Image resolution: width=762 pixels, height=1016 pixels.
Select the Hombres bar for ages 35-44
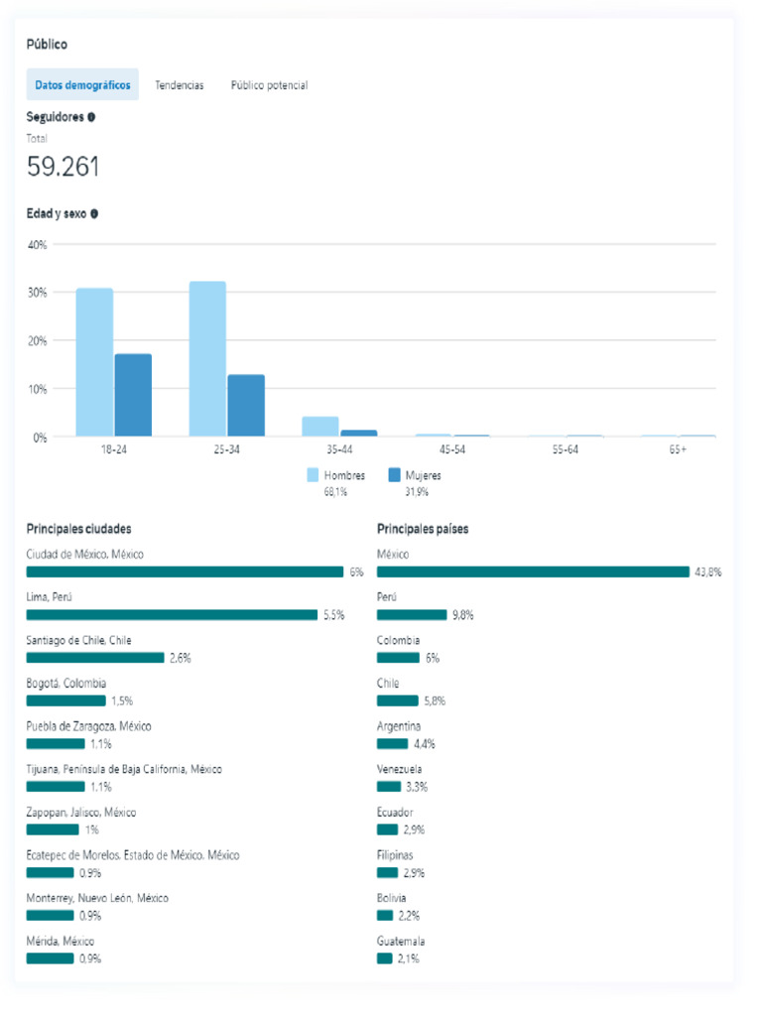coord(320,427)
